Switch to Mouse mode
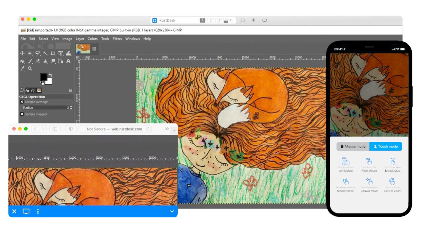Viewport: 426px width, 239px height. [x=352, y=146]
